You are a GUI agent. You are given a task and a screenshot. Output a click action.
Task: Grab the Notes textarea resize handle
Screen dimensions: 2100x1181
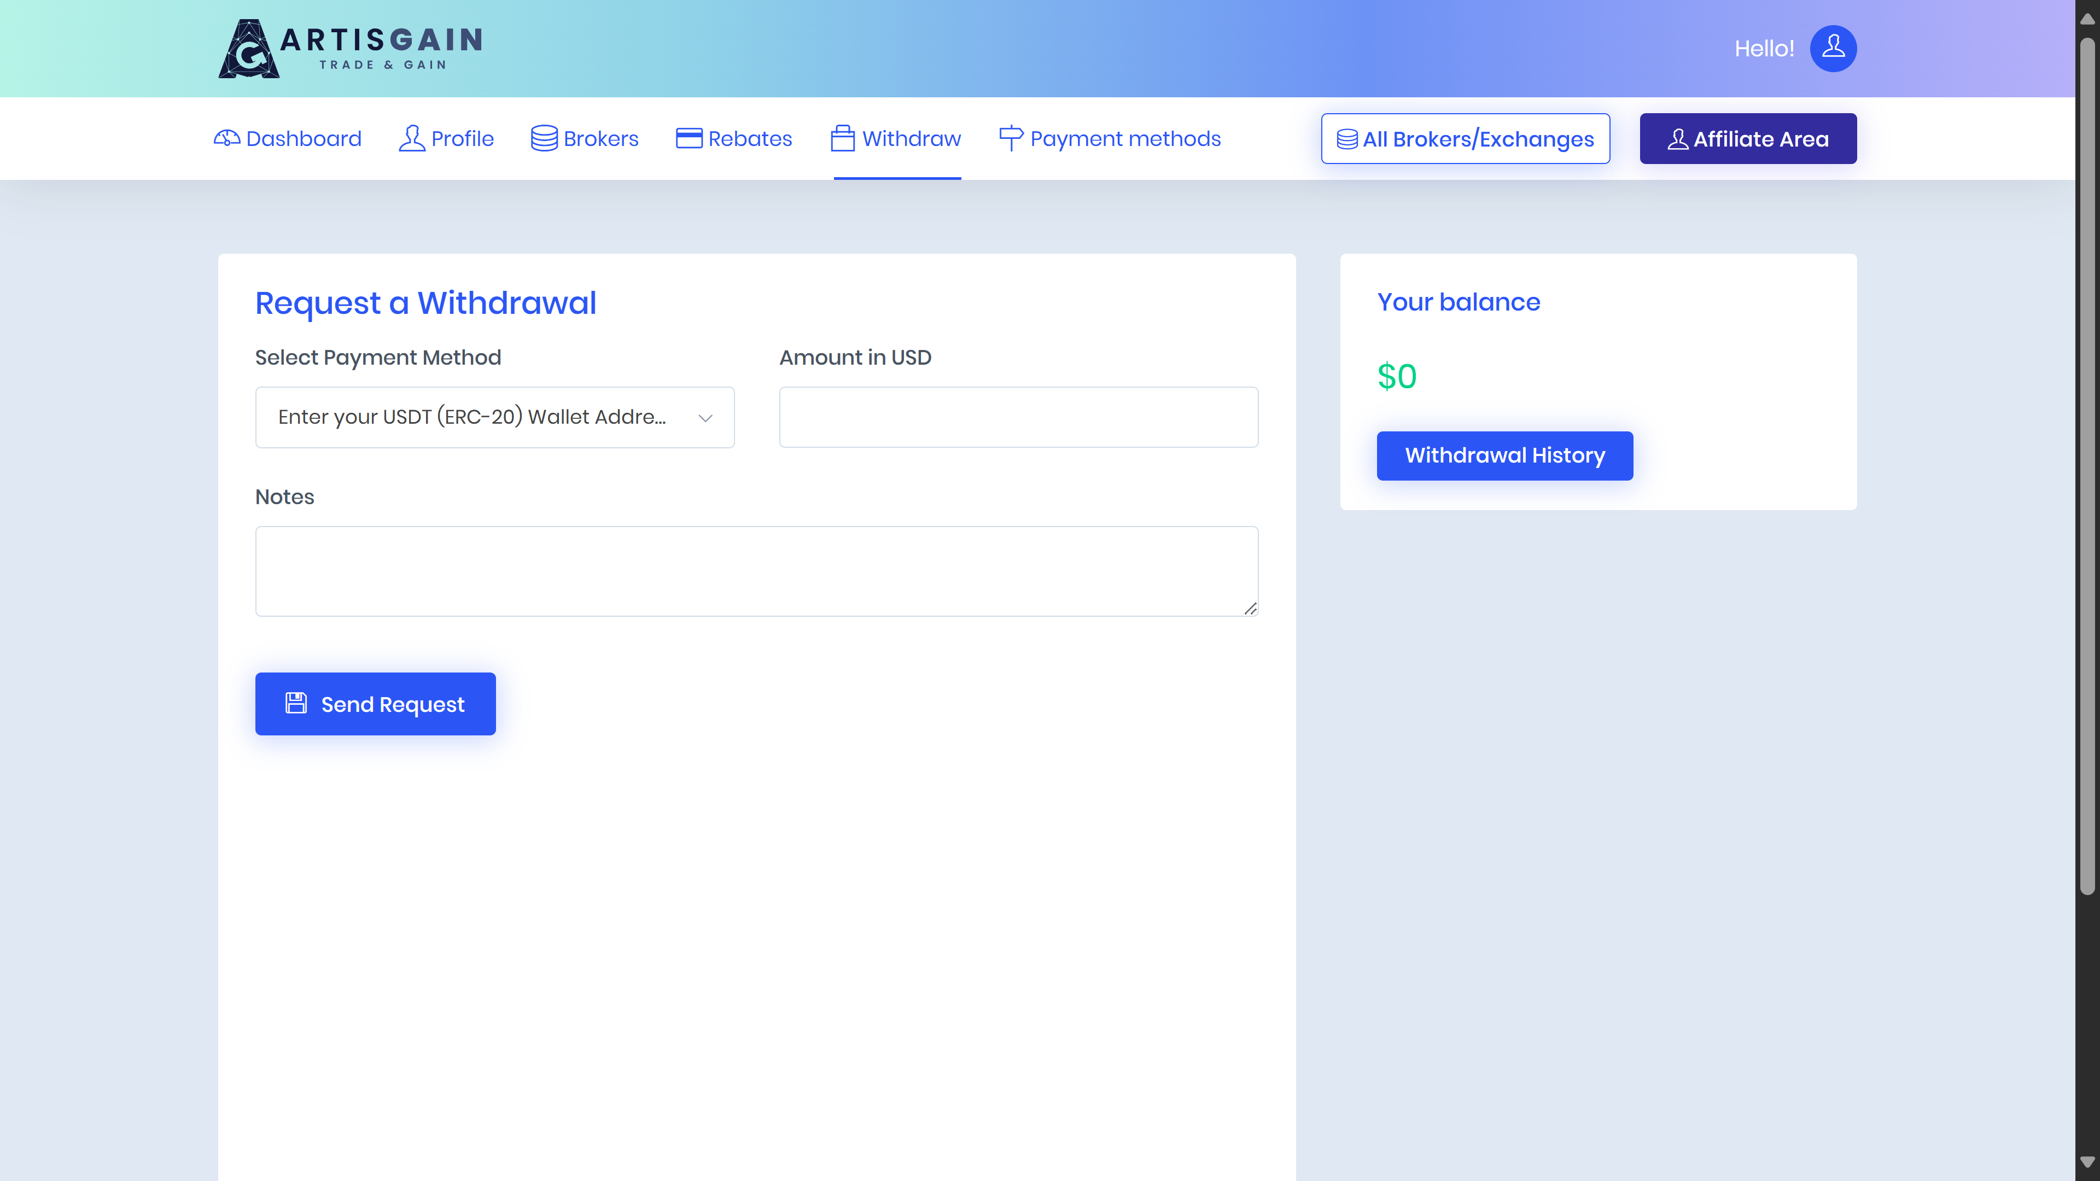1251,609
